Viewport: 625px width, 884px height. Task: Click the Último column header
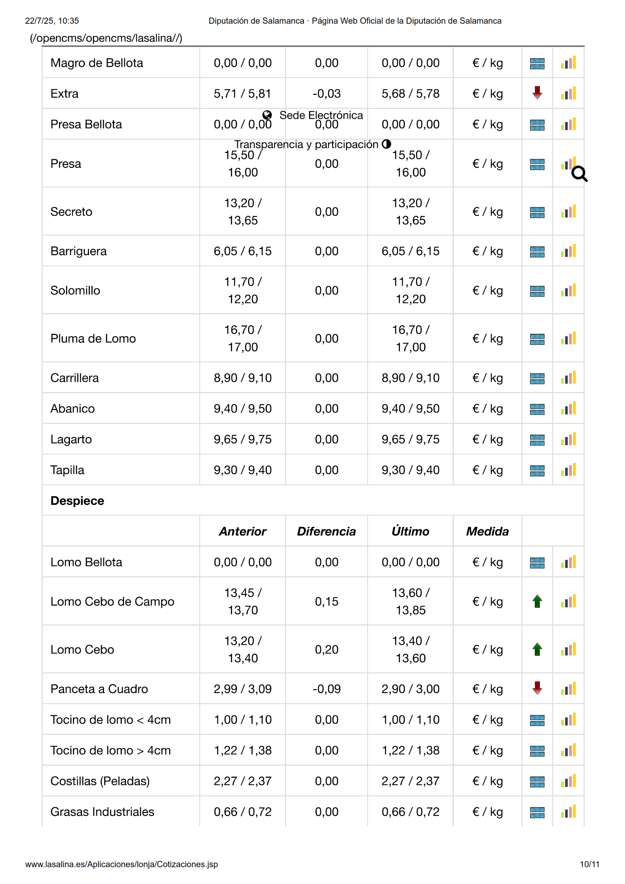coord(410,531)
